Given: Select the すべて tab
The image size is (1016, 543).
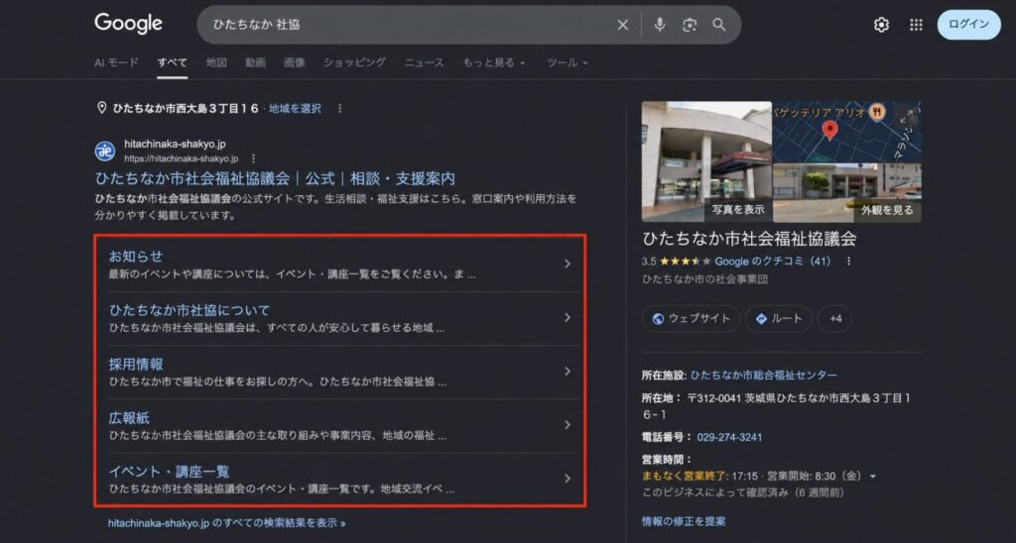Looking at the screenshot, I should click(173, 62).
